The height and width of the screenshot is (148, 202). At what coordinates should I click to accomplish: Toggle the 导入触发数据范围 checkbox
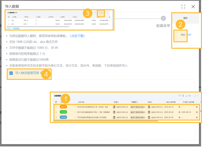[11, 73]
